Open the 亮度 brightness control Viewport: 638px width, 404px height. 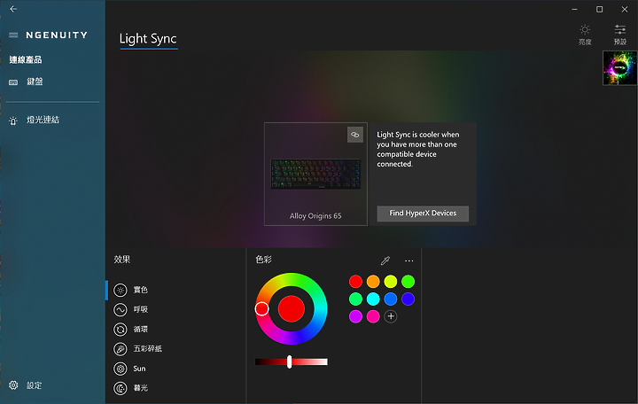585,35
